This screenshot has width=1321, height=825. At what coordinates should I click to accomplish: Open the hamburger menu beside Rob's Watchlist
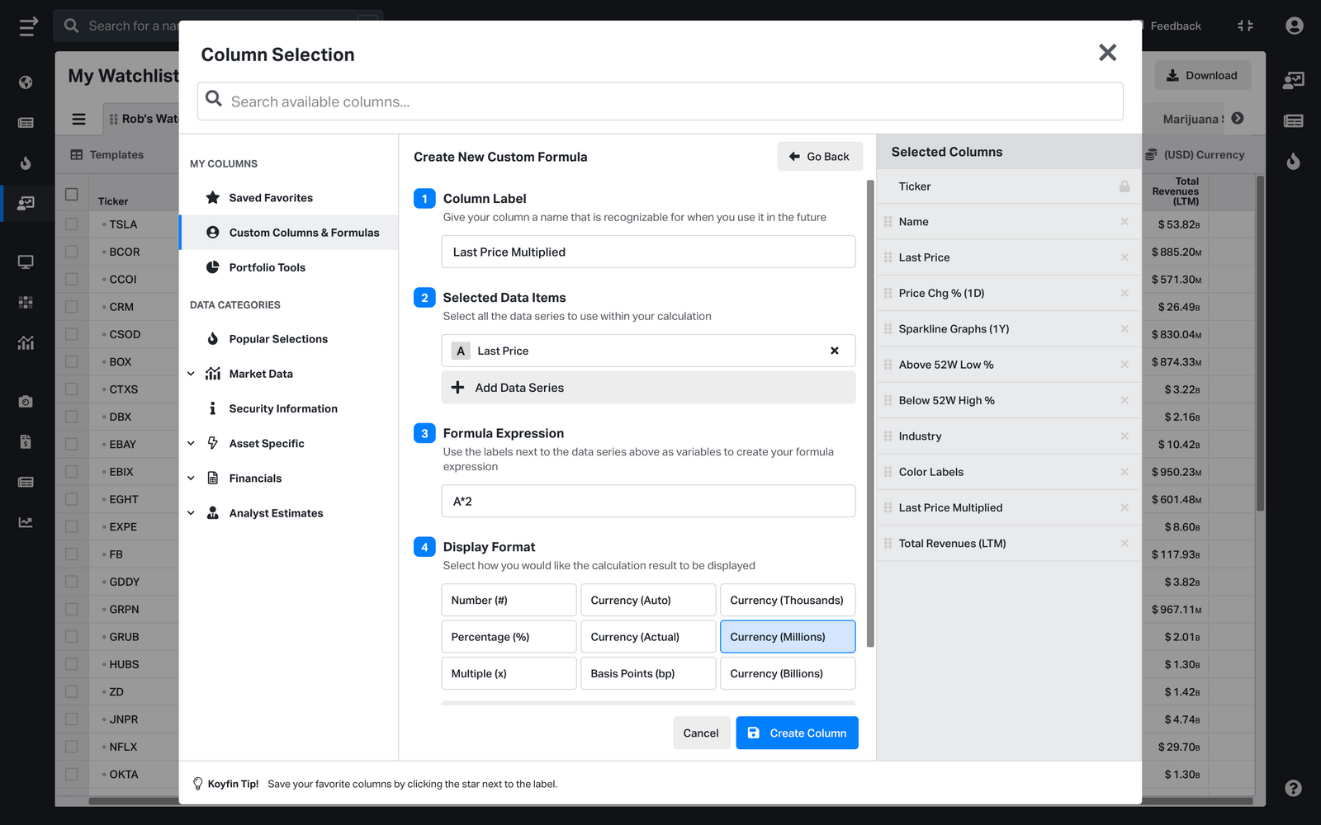[78, 119]
